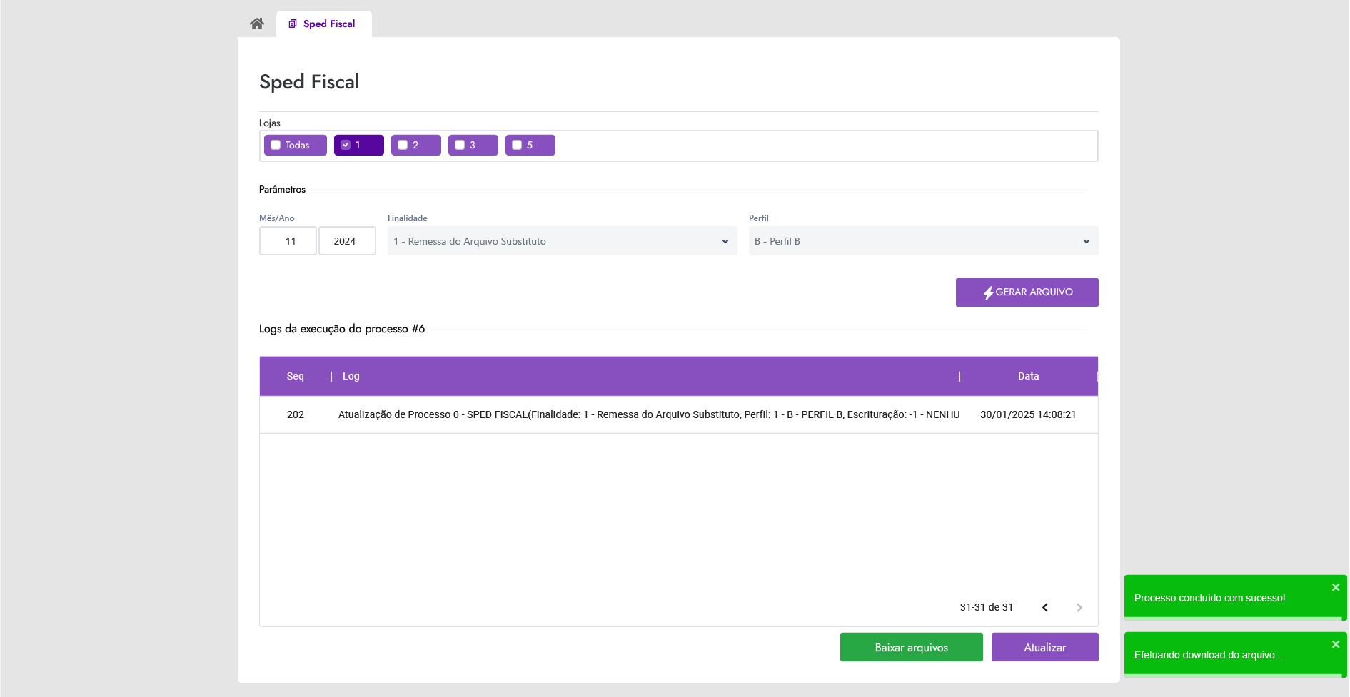Click the lightning bolt icon on Gerar Arquivo

tap(988, 292)
